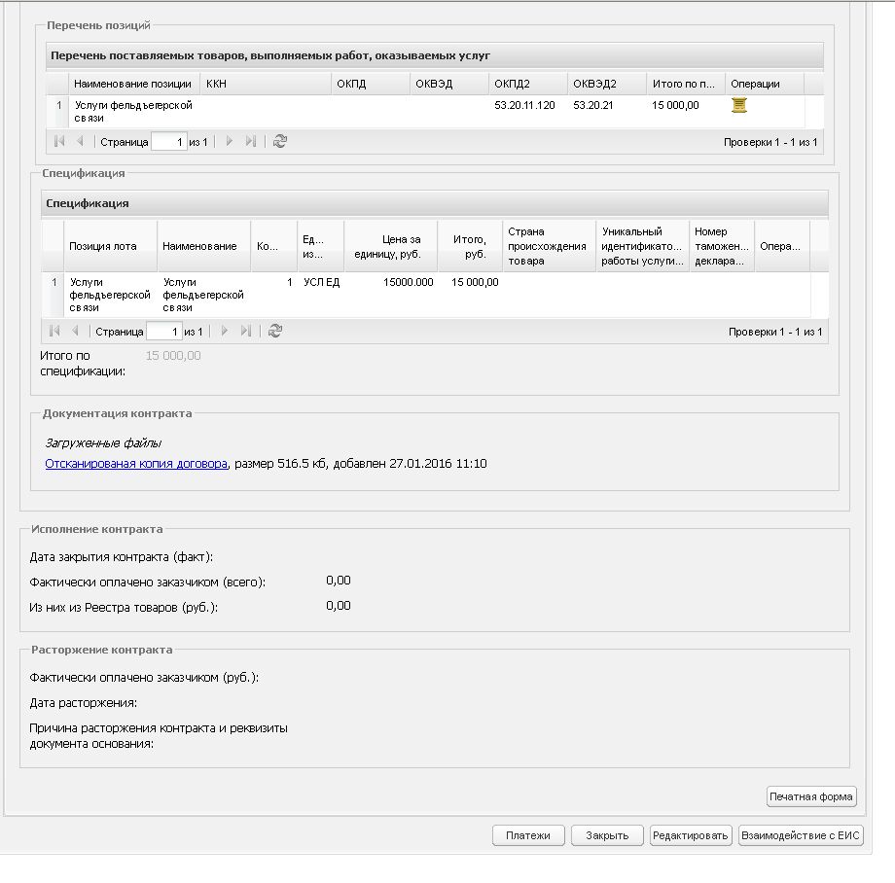Click the Итого по п... column header
This screenshot has height=883, width=895.
pyautogui.click(x=686, y=84)
